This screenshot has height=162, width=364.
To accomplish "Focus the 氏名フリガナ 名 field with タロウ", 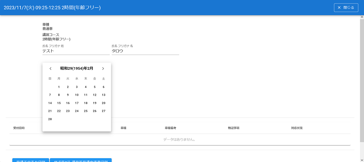I will (145, 51).
